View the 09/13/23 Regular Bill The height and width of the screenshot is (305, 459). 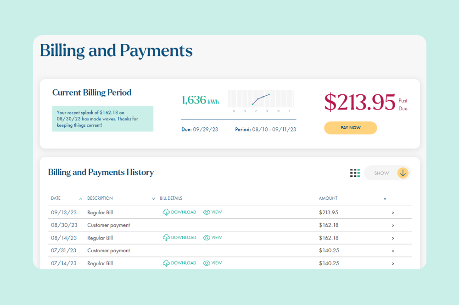point(213,212)
